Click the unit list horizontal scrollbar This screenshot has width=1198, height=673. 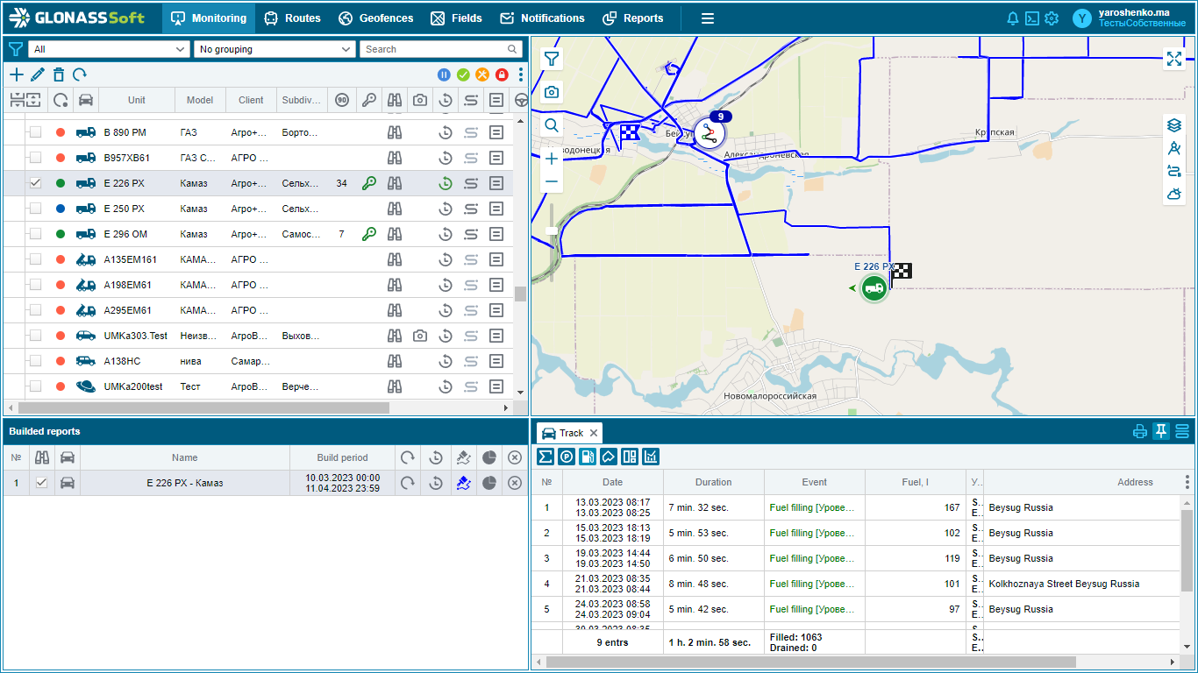[203, 408]
